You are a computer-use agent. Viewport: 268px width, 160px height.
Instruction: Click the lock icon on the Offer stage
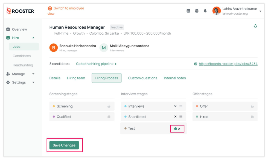(x=252, y=106)
